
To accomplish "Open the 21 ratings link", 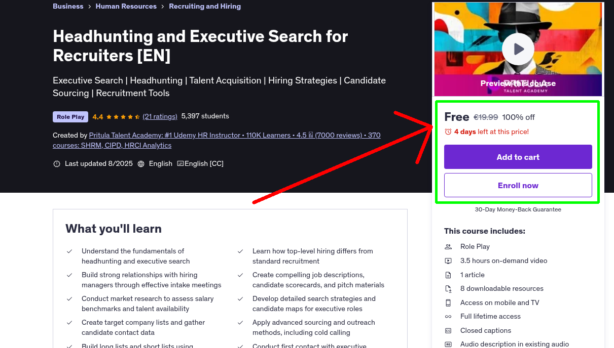I will 160,116.
